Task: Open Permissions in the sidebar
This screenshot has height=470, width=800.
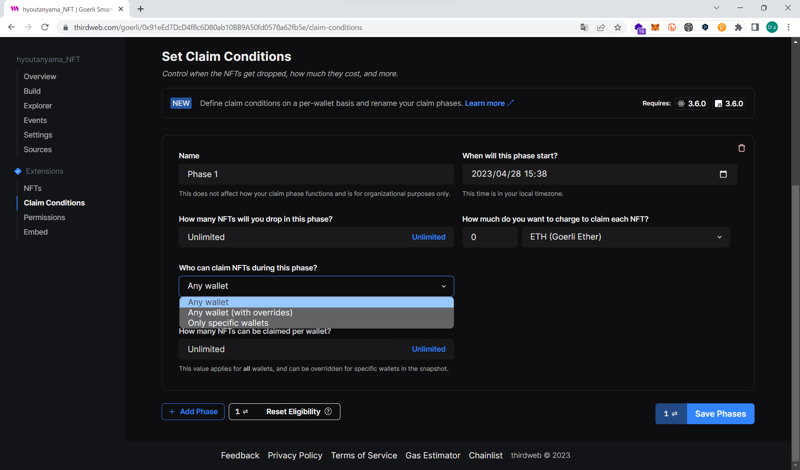Action: click(44, 217)
